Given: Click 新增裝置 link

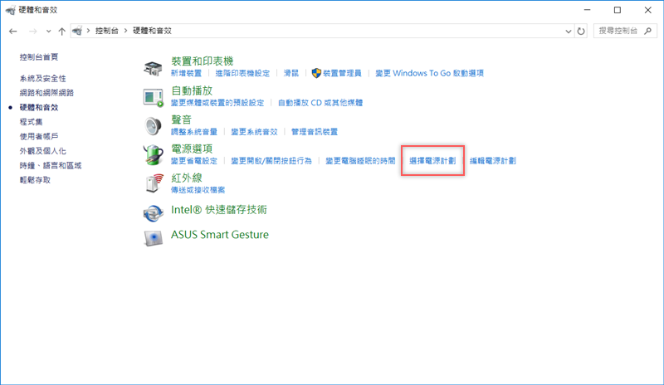Looking at the screenshot, I should pos(186,73).
